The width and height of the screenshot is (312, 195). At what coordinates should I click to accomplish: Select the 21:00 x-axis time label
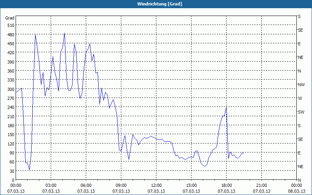[261, 186]
